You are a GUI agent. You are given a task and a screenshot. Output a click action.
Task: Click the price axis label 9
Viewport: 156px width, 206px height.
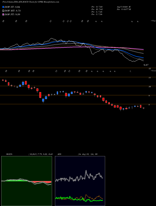click(149, 96)
